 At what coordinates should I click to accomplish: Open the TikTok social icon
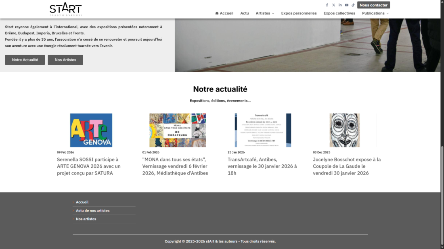(x=353, y=5)
